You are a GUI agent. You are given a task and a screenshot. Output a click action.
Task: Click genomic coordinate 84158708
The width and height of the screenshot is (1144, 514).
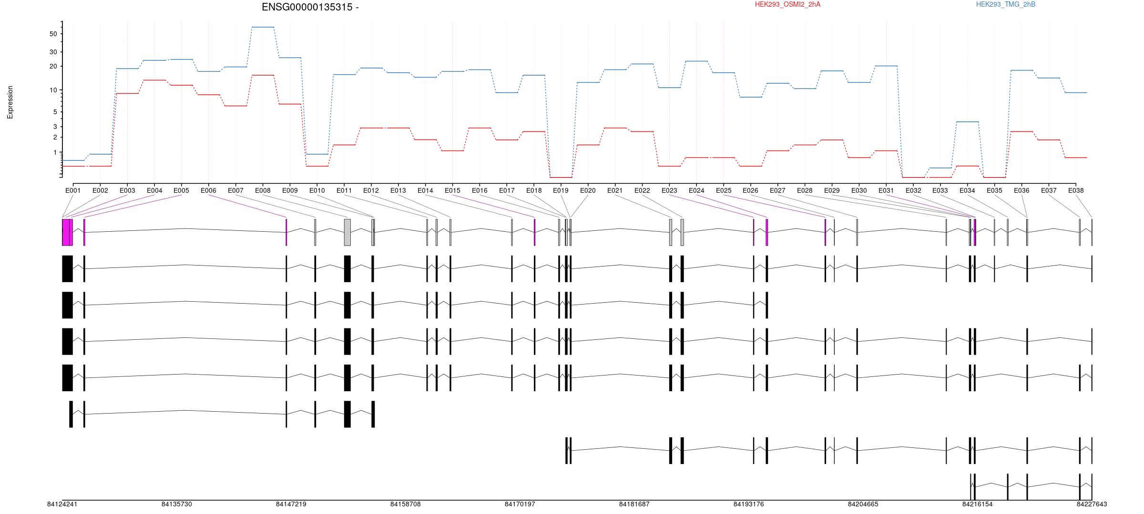pos(406,504)
